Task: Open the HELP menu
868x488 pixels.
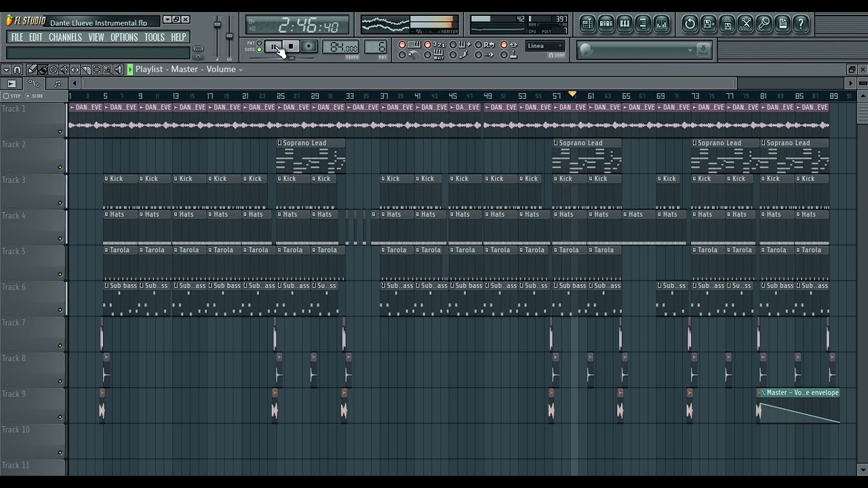Action: click(x=178, y=37)
